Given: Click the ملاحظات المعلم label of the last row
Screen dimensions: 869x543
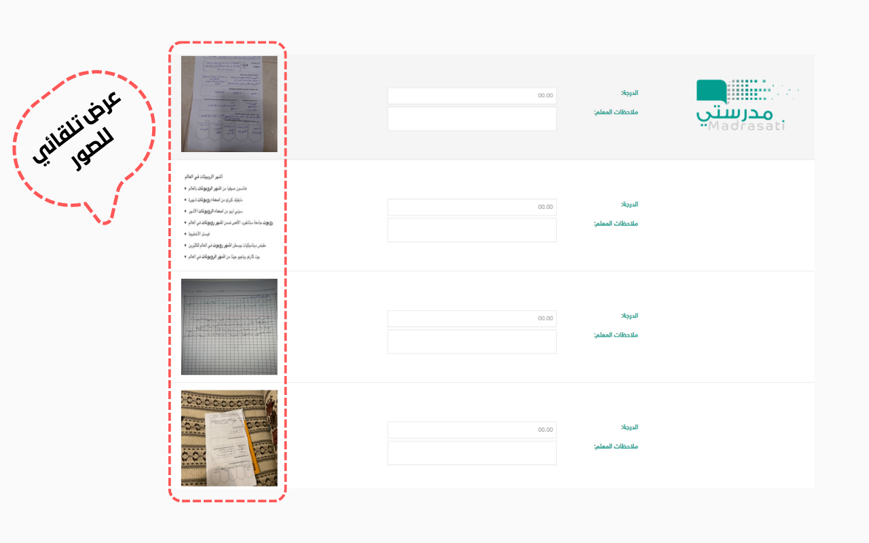Looking at the screenshot, I should [616, 446].
